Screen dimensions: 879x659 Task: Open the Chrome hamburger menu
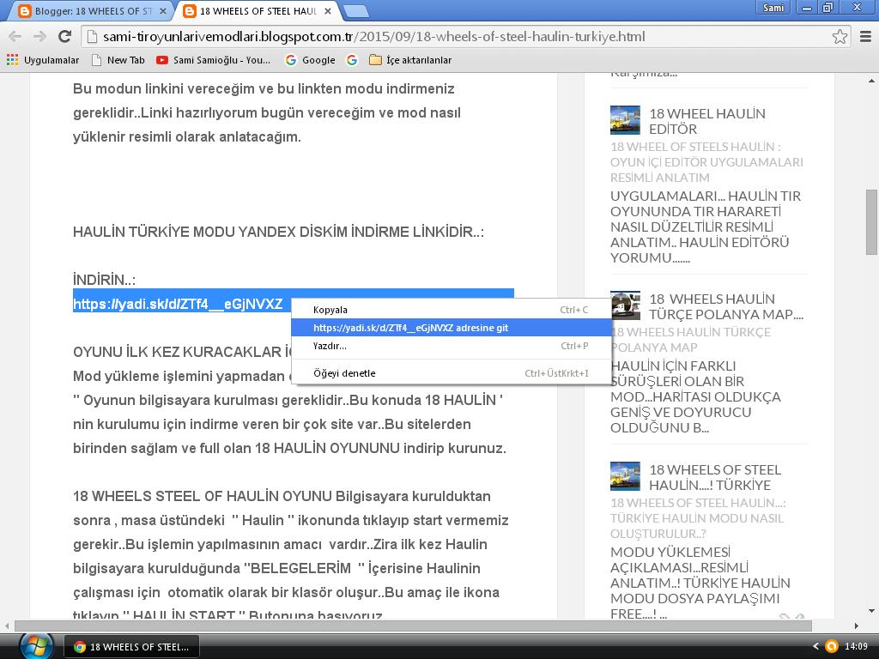pos(865,37)
